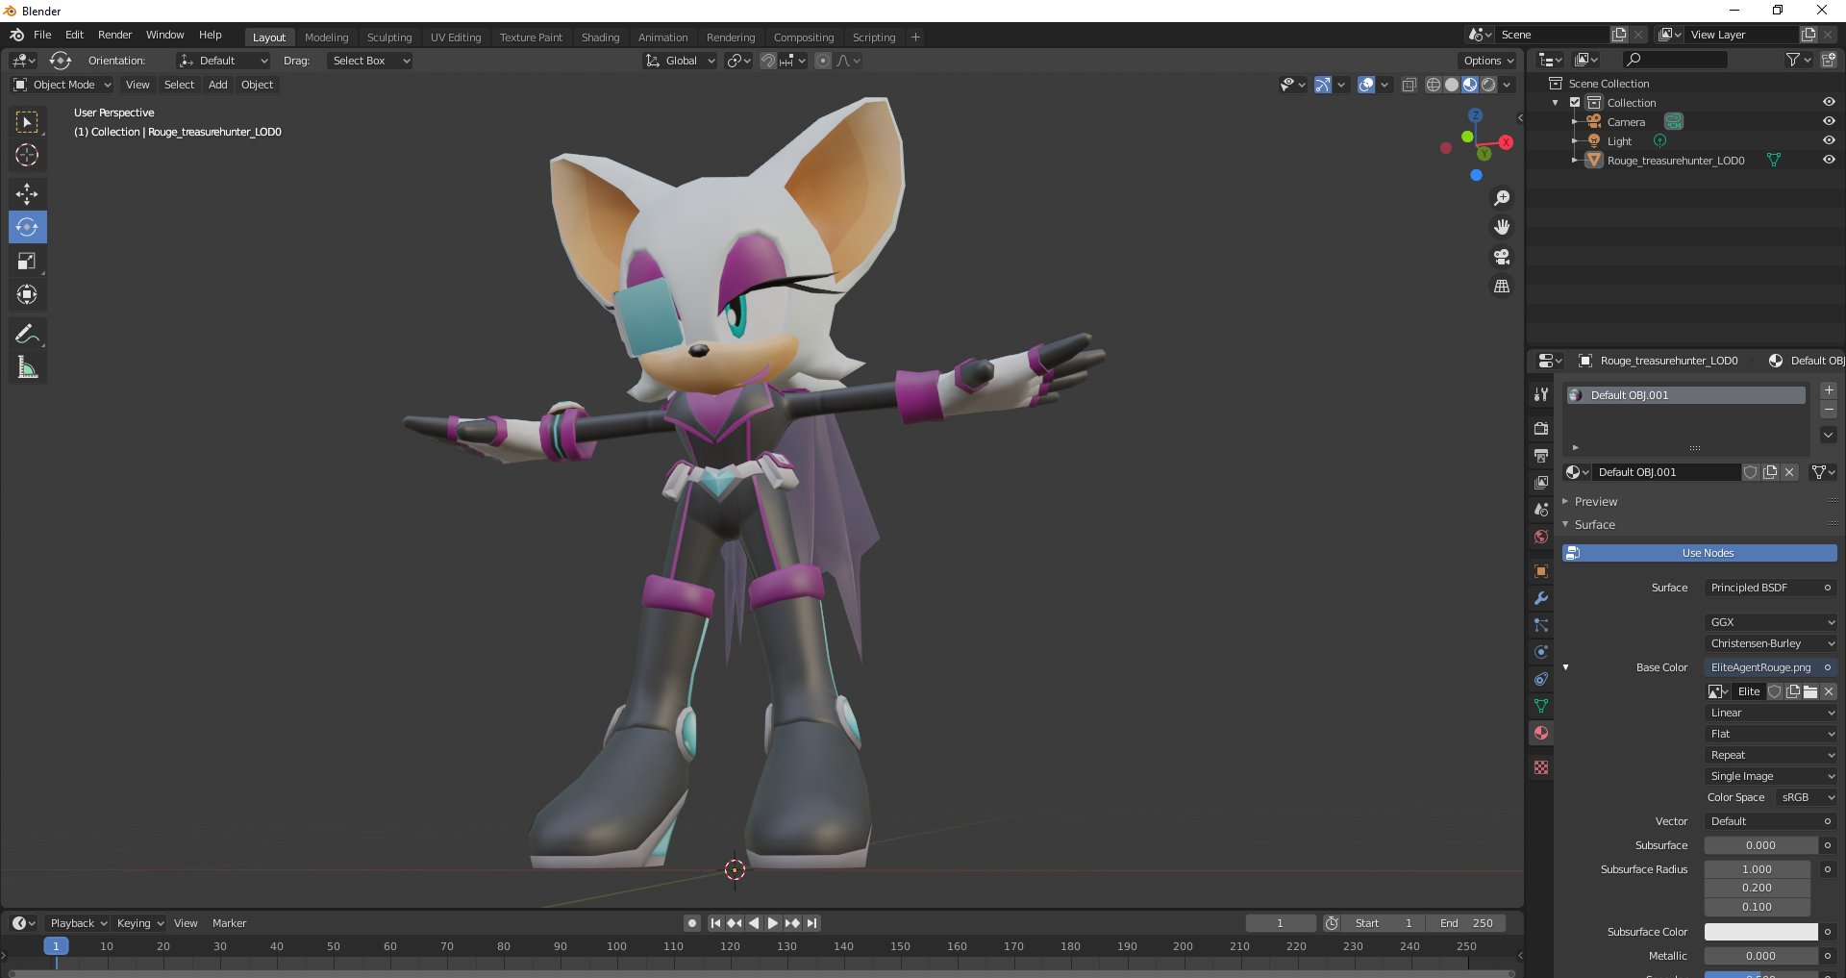Open the Object properties tab
The width and height of the screenshot is (1846, 978).
coord(1541,571)
